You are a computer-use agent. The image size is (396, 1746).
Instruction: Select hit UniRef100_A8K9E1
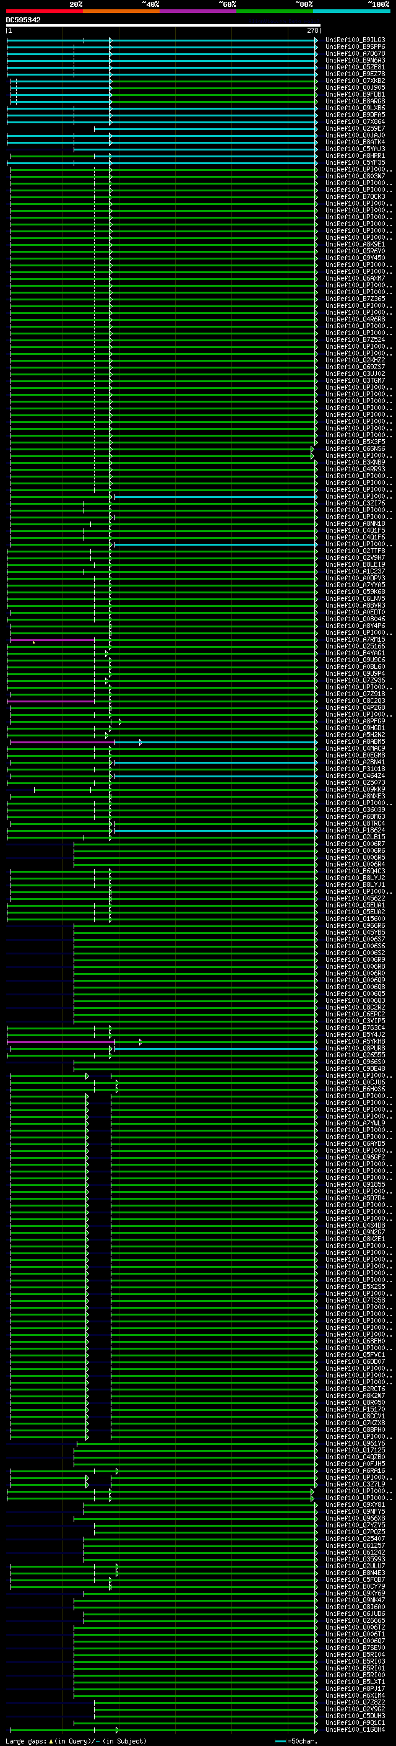[355, 244]
